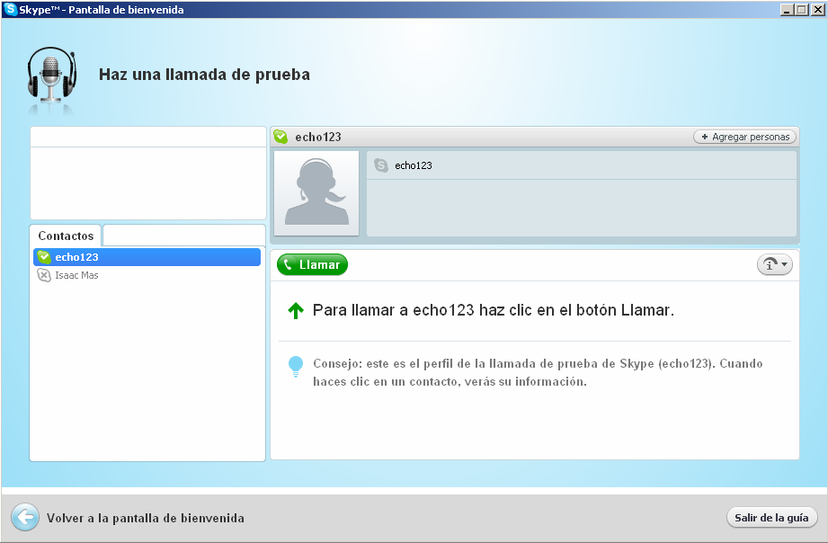828x543 pixels.
Task: Click Salir de la guía button
Action: point(771,518)
